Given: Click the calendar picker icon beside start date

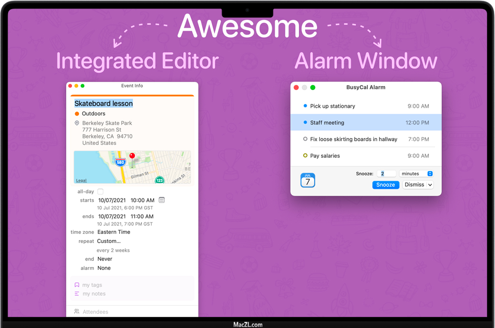Looking at the screenshot, I should (x=162, y=200).
